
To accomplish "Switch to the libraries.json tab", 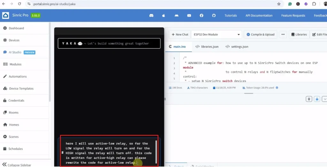I will click(x=207, y=47).
